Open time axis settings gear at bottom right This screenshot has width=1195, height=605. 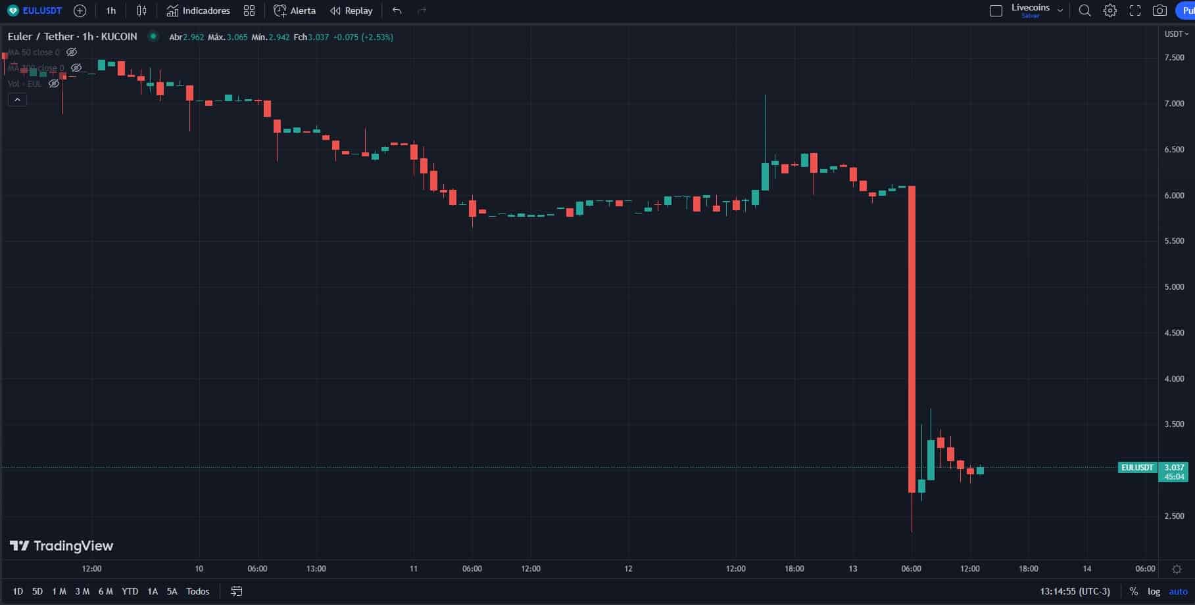pyautogui.click(x=1177, y=569)
